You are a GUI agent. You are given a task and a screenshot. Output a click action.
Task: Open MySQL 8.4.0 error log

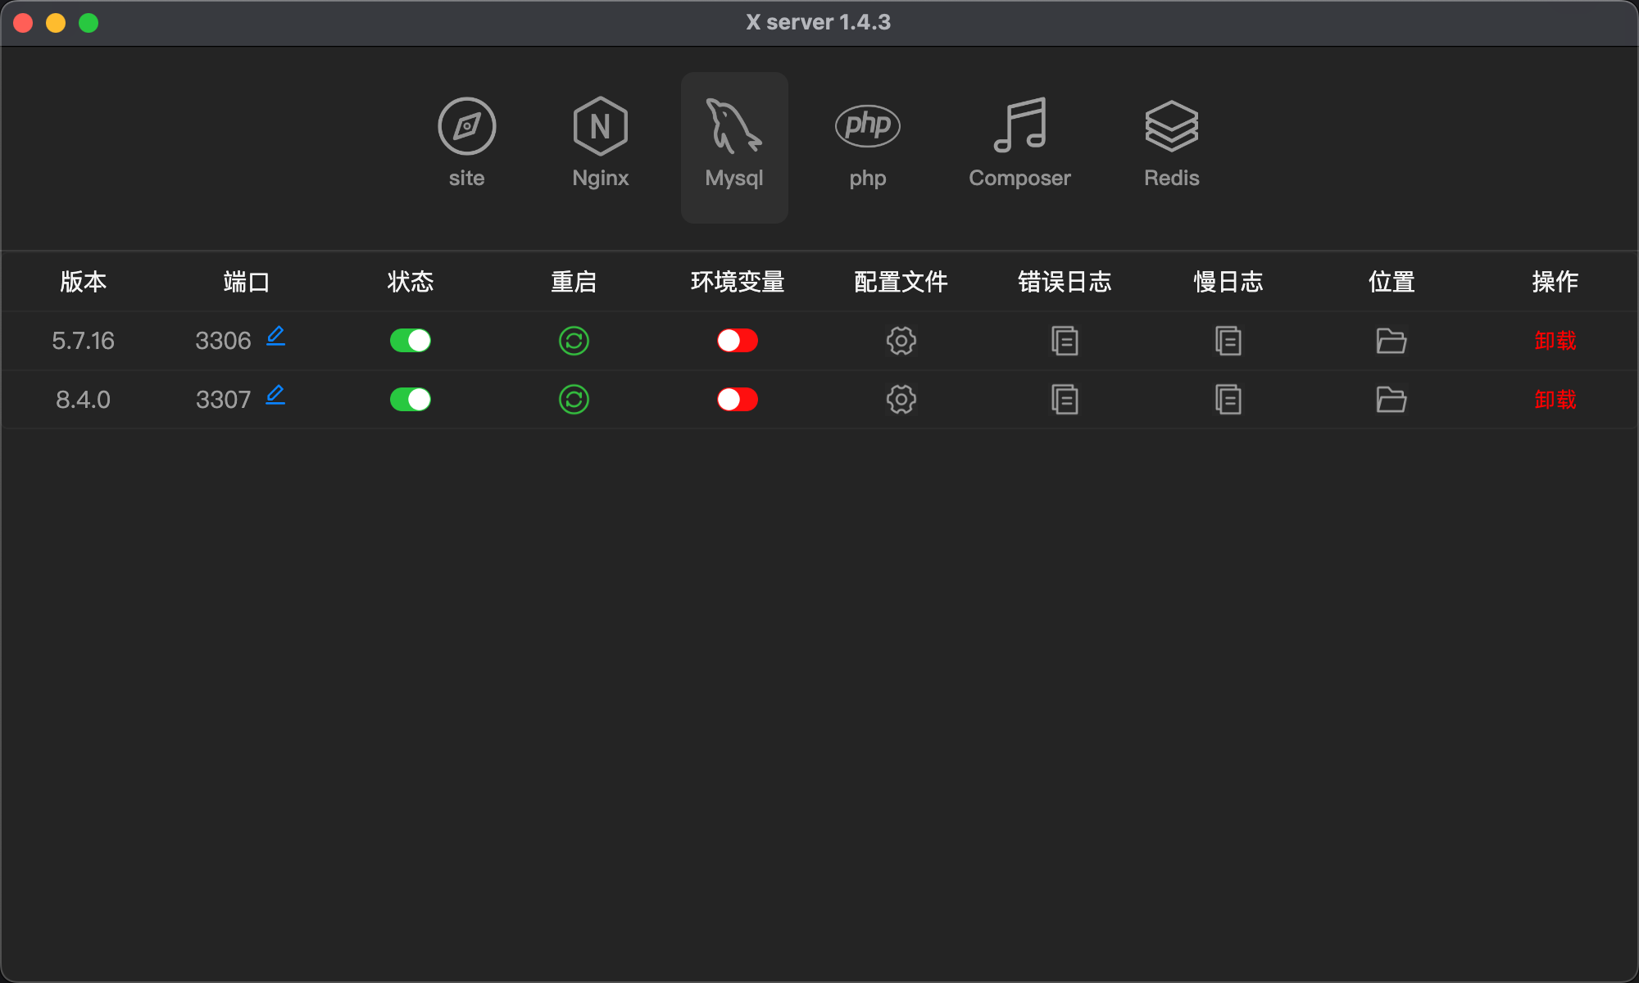pyautogui.click(x=1065, y=398)
